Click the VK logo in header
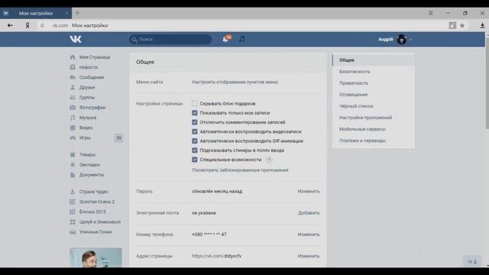This screenshot has width=489, height=275. 76,39
